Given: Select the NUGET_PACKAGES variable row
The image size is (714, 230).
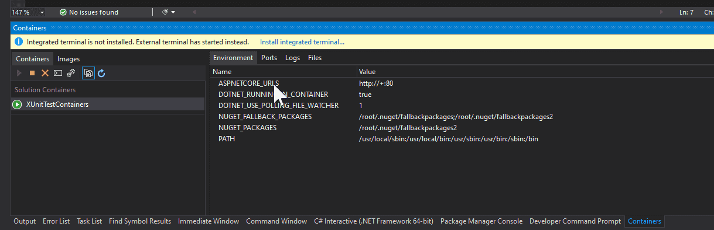Looking at the screenshot, I should pyautogui.click(x=462, y=128).
